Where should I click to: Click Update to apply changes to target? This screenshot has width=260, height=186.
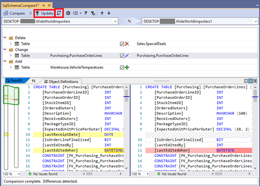(44, 13)
